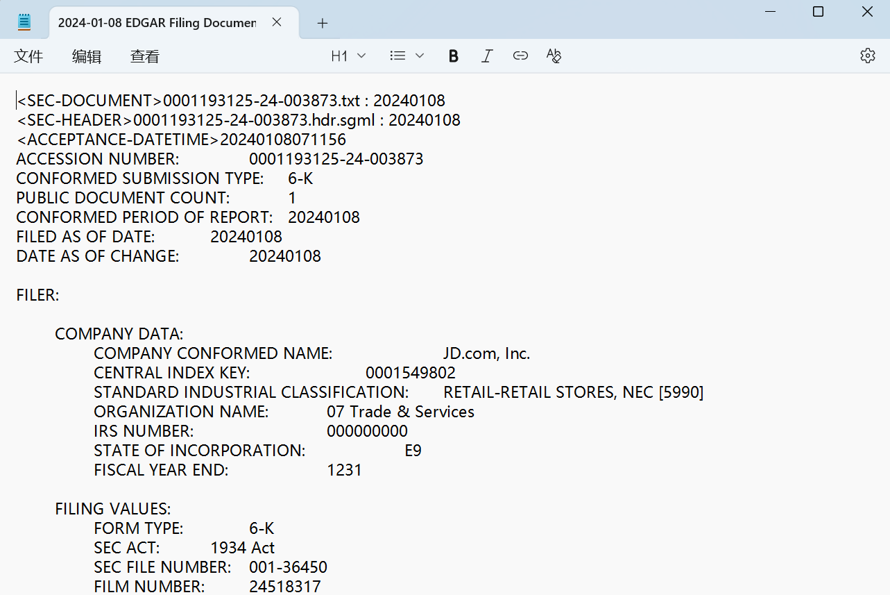Click the <ACCEPTANCE-DATETIME> tag text

click(118, 140)
